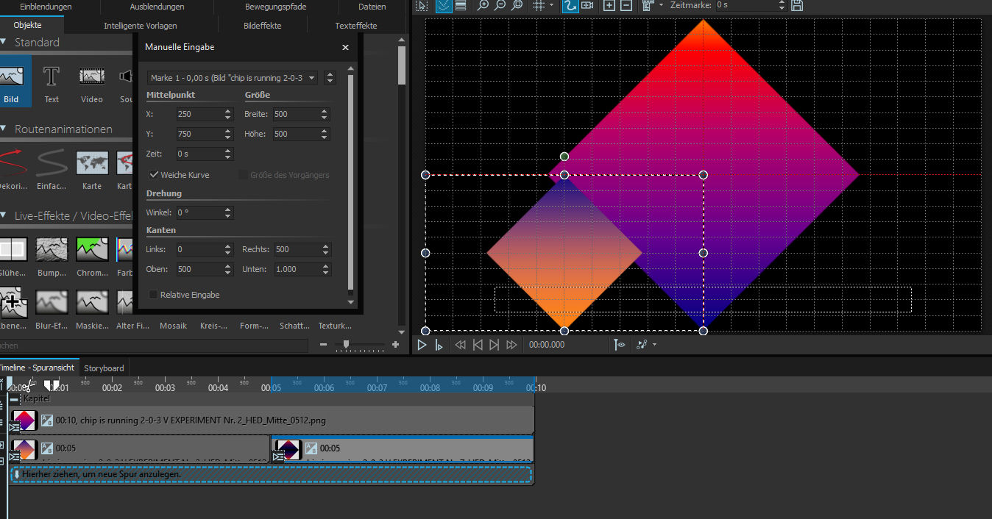Collapse the Routenanimationen section

click(x=4, y=129)
